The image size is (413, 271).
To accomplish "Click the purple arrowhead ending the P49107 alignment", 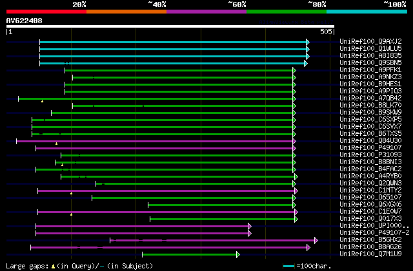I will click(x=294, y=149).
